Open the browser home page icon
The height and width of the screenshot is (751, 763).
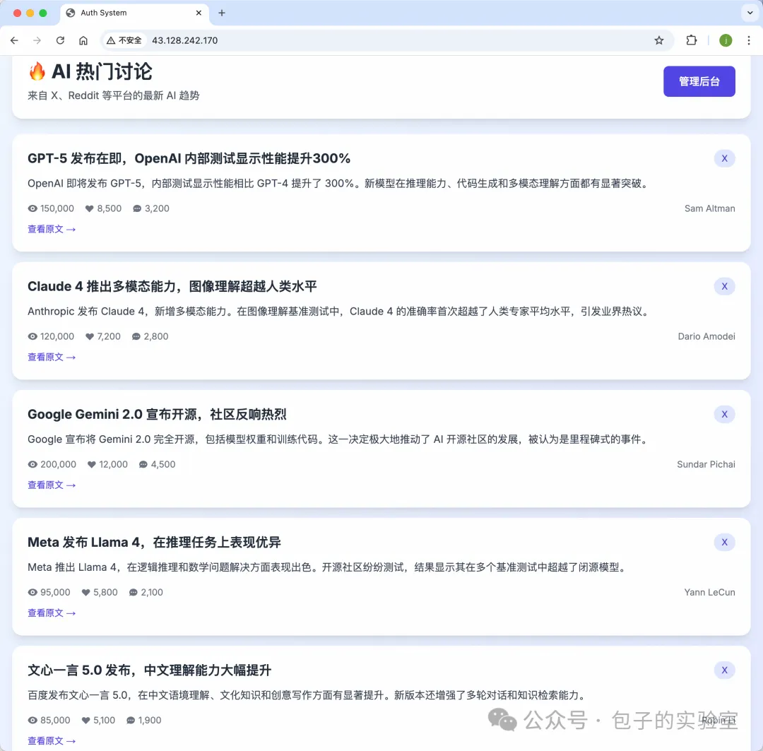coord(83,40)
